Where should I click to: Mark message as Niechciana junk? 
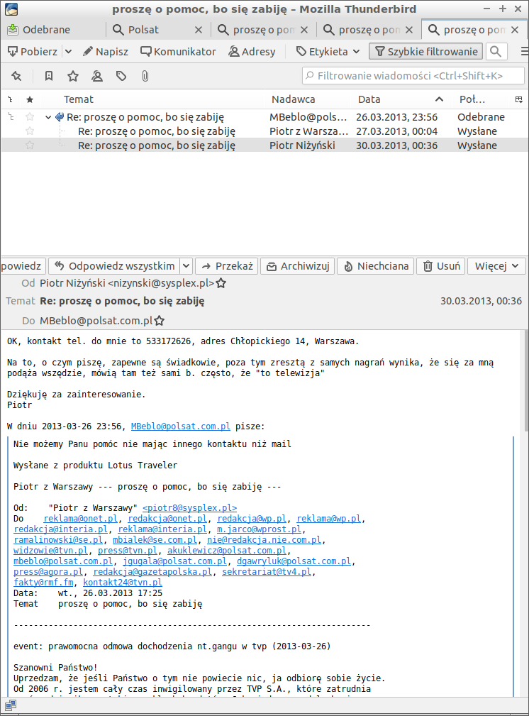point(376,266)
